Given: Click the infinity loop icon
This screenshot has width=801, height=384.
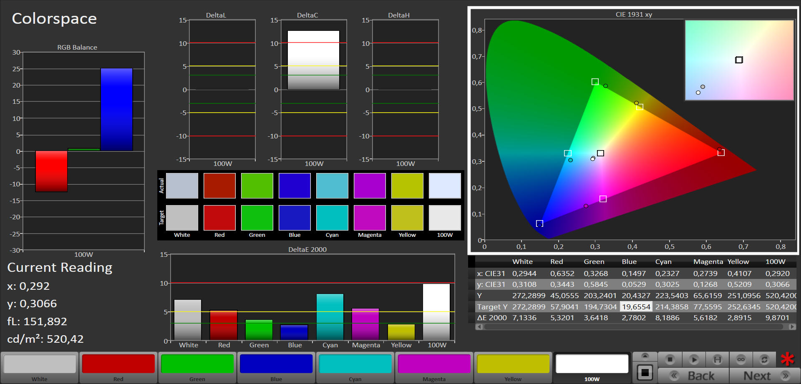Looking at the screenshot, I should 741,359.
